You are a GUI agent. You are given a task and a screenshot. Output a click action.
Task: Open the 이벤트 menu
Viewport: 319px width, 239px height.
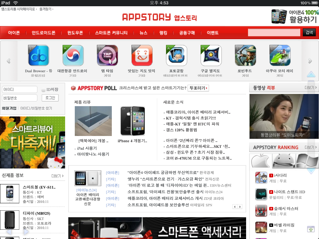pos(212,33)
